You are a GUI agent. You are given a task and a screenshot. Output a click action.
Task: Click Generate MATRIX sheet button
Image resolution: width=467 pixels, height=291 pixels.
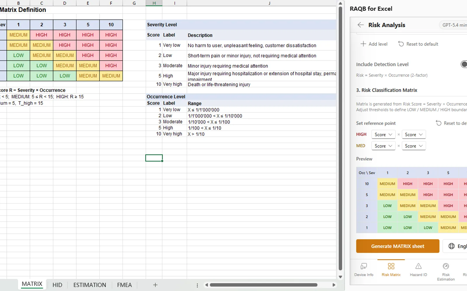[x=398, y=246]
